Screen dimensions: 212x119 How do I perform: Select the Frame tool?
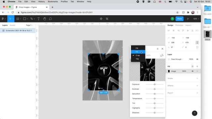click(18, 19)
